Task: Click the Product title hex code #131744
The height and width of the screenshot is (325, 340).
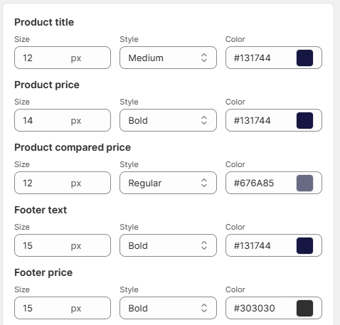Action: point(252,58)
